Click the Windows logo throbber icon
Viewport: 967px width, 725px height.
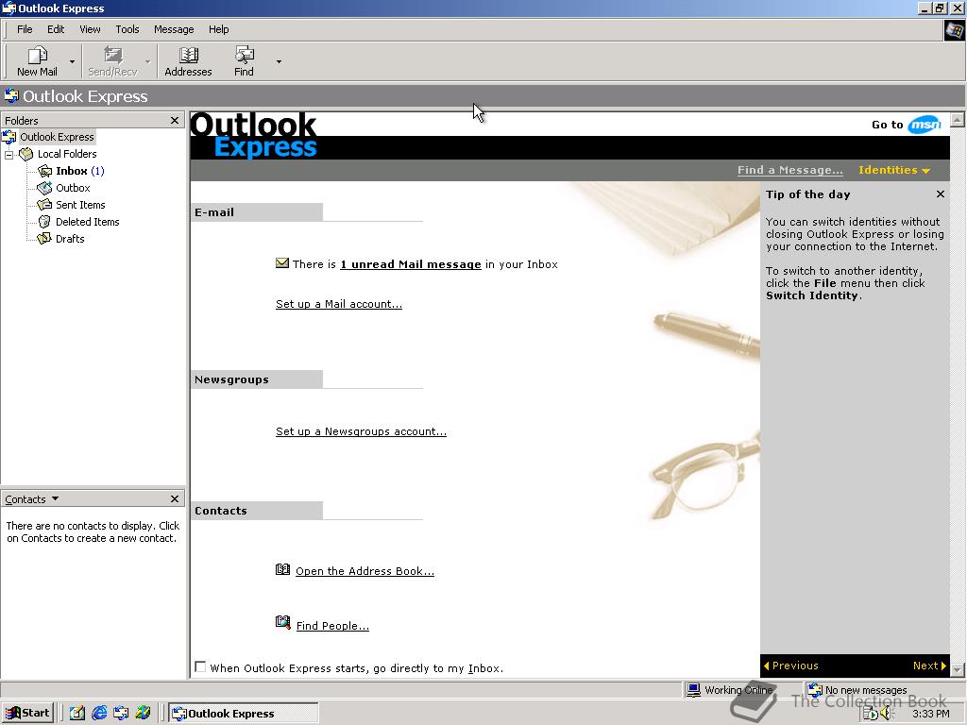(x=954, y=30)
